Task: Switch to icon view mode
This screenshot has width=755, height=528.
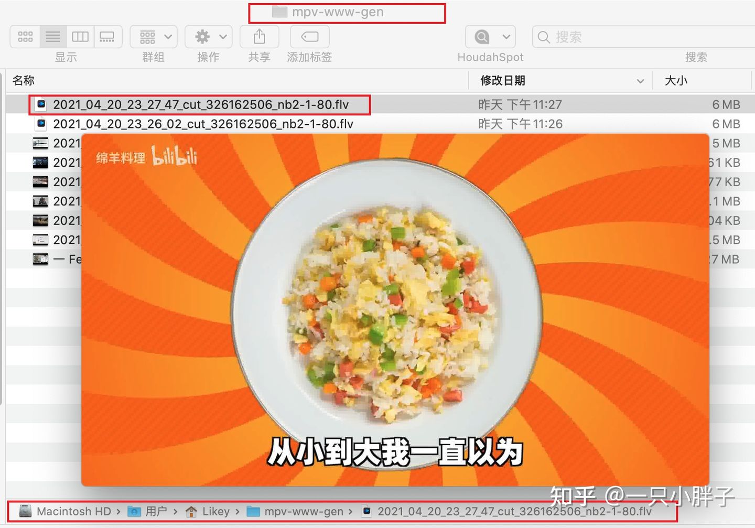Action: 25,37
